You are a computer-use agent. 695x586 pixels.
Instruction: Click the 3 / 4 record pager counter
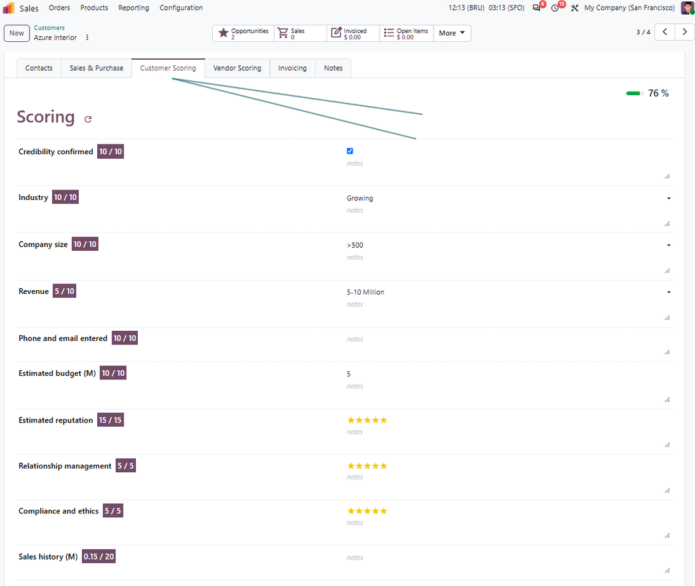643,33
